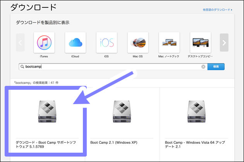Go to next product carousel page
This screenshot has width=244, height=162.
tap(224, 42)
